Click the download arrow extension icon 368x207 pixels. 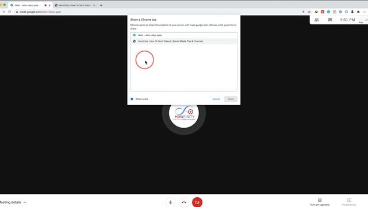point(352,11)
